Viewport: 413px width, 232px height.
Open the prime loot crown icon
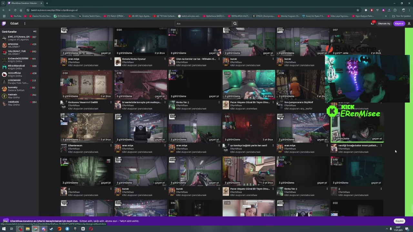tap(372, 24)
